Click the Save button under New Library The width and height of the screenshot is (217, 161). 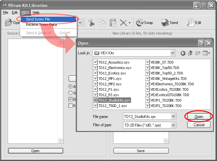(x=141, y=151)
